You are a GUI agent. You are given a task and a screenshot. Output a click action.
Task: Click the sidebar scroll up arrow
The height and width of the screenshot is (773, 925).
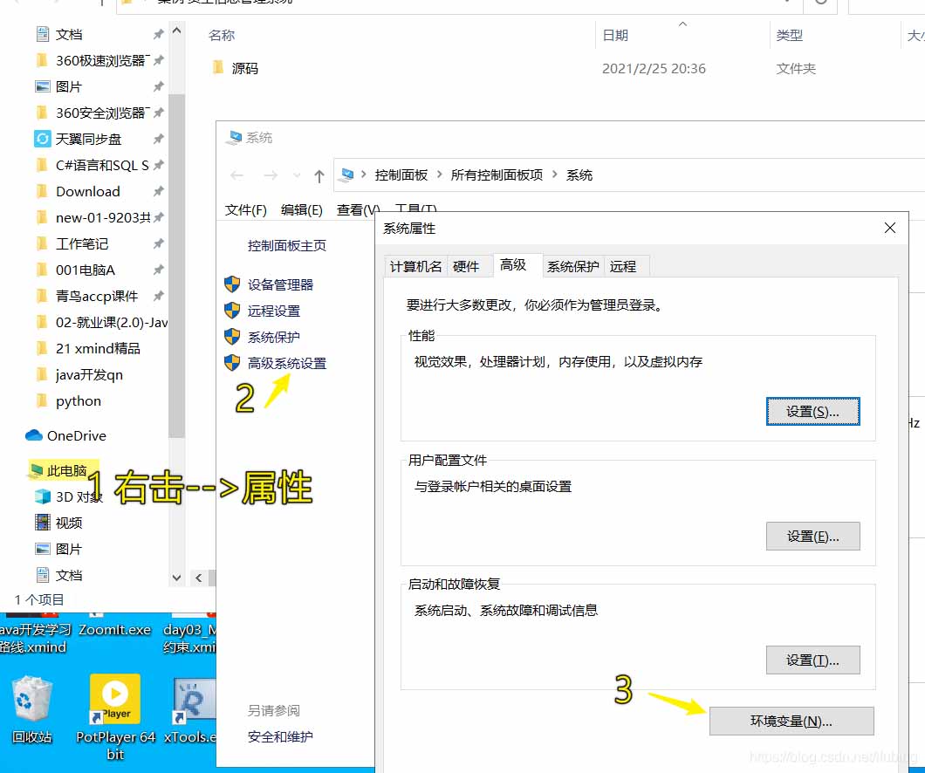pyautogui.click(x=176, y=30)
